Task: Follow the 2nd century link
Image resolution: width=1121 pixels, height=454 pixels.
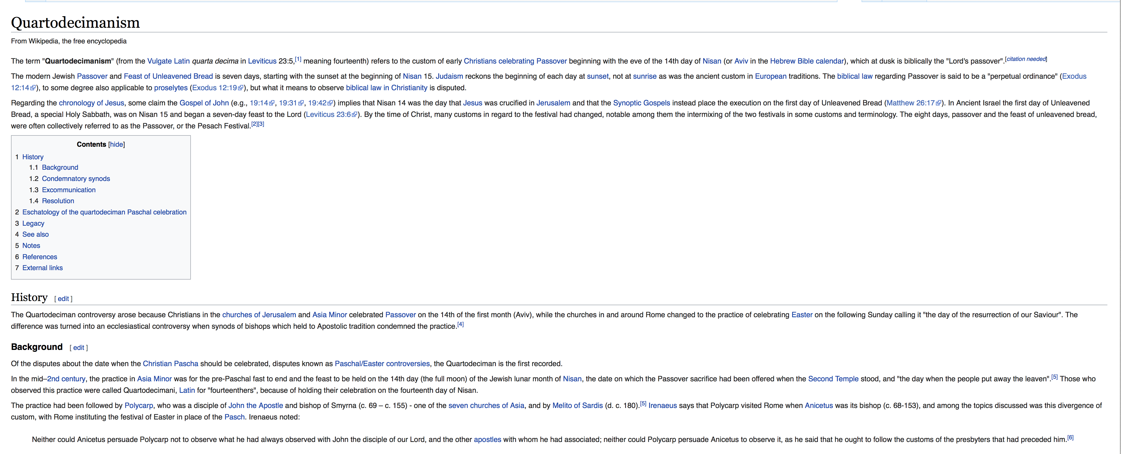Action: 66,379
